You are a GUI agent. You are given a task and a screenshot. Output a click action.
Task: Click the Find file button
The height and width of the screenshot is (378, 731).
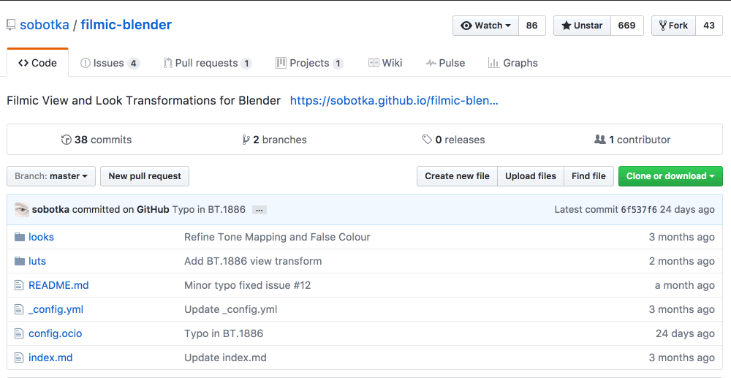[x=588, y=176]
